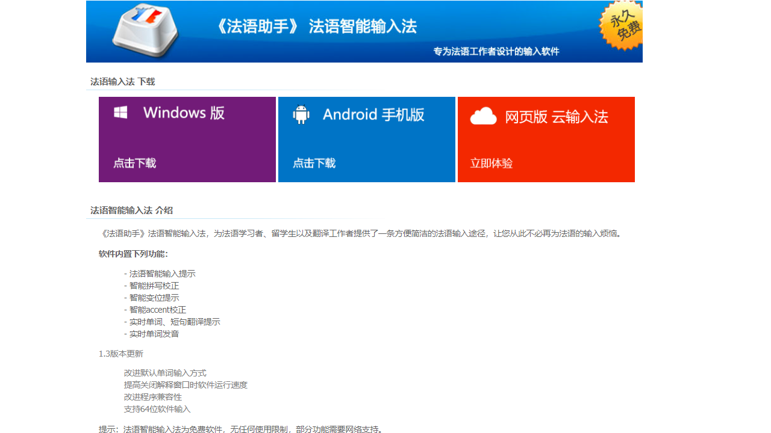Click the 1.3版本更新 heading
Image resolution: width=771 pixels, height=433 pixels.
[x=120, y=353]
